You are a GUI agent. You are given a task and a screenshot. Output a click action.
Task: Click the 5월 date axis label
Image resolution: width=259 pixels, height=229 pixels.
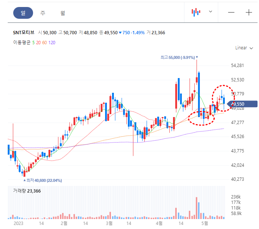coord(205,223)
